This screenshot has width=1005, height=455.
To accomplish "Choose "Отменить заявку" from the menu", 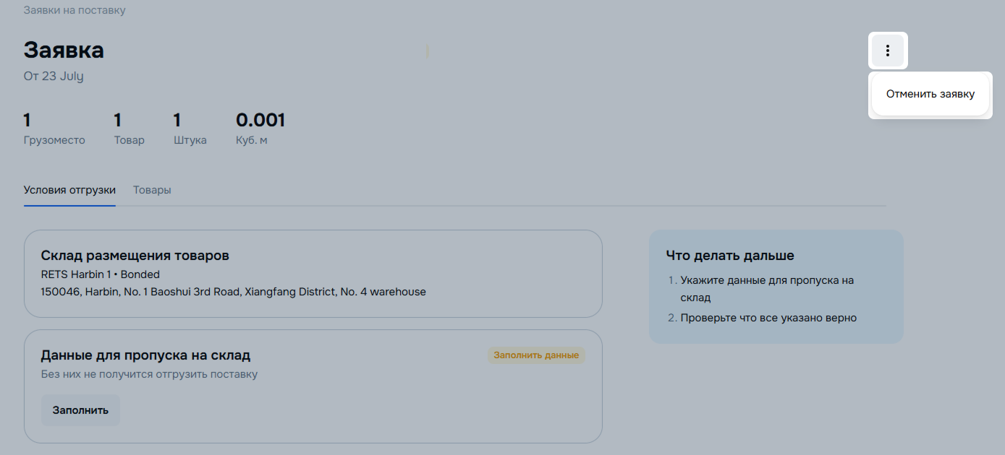I will click(930, 94).
